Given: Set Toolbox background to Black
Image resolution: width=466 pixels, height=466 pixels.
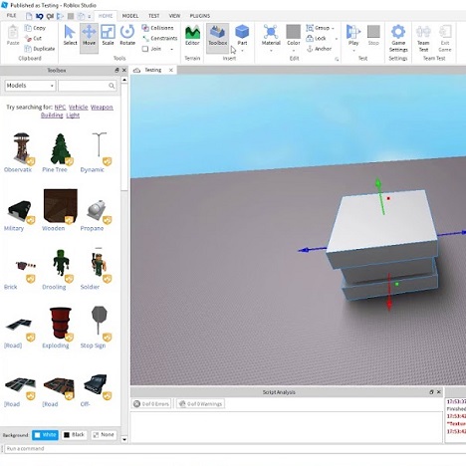Looking at the screenshot, I should (74, 435).
